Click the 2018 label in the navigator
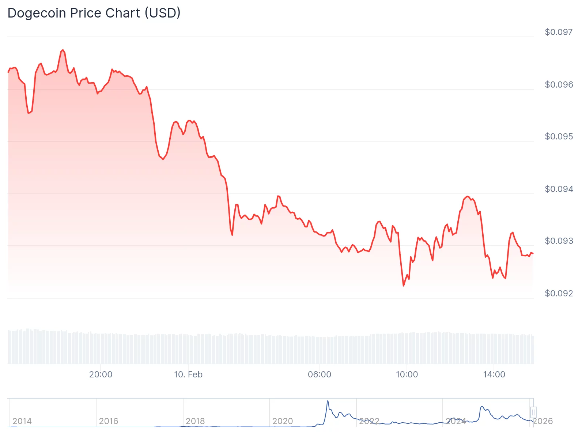Image resolution: width=582 pixels, height=438 pixels. click(x=195, y=421)
